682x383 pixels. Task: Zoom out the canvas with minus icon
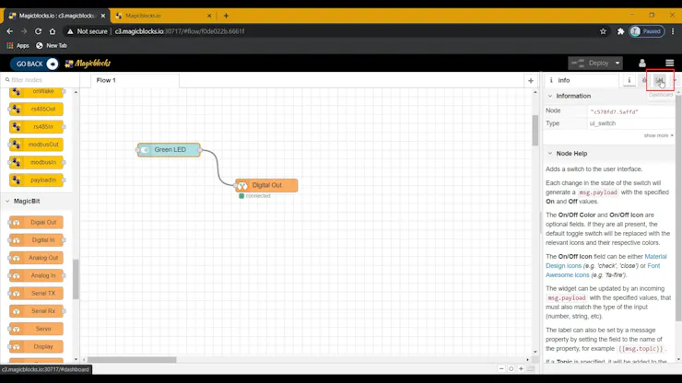click(x=501, y=368)
